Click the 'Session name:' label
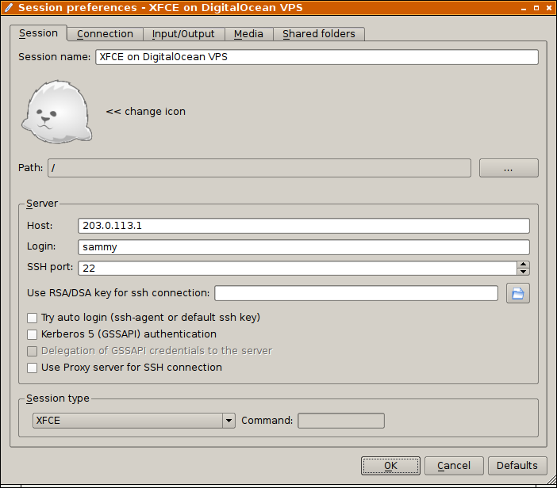Image resolution: width=557 pixels, height=488 pixels. [54, 57]
